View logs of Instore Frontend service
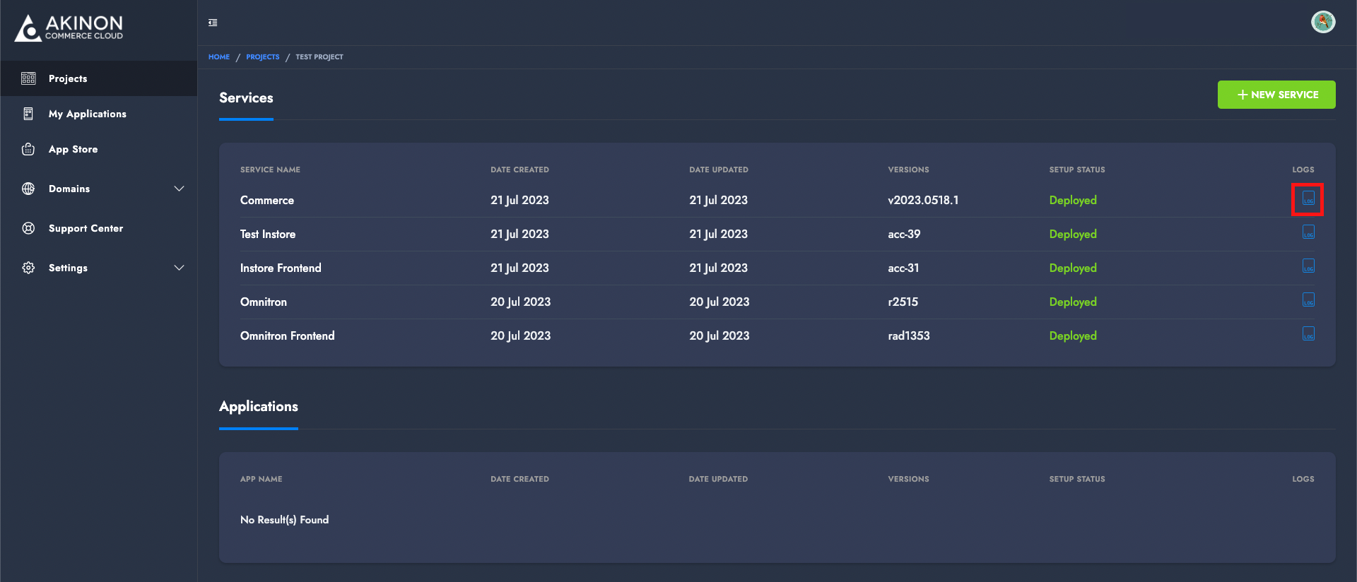The height and width of the screenshot is (582, 1357). tap(1308, 266)
